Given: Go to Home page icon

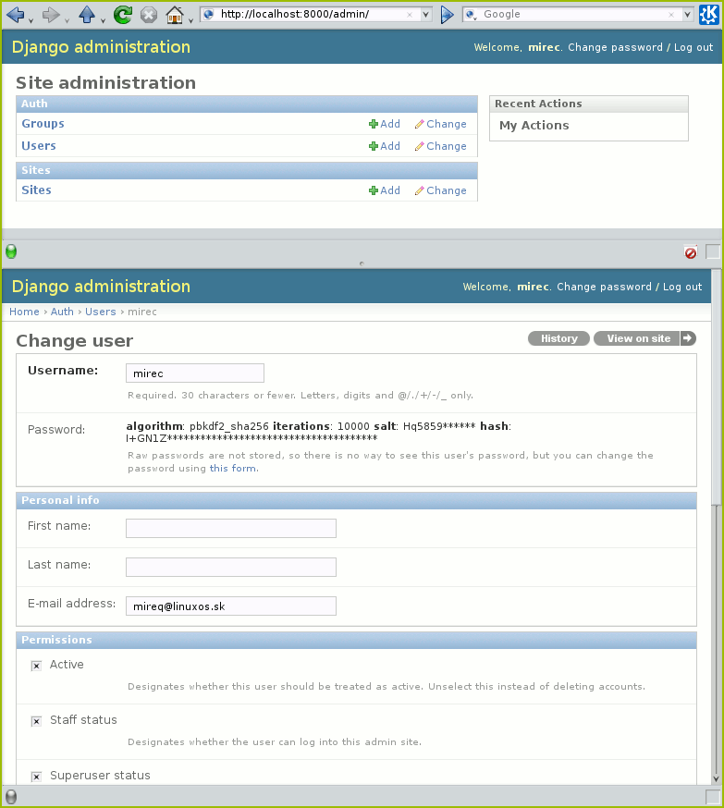Looking at the screenshot, I should [175, 15].
